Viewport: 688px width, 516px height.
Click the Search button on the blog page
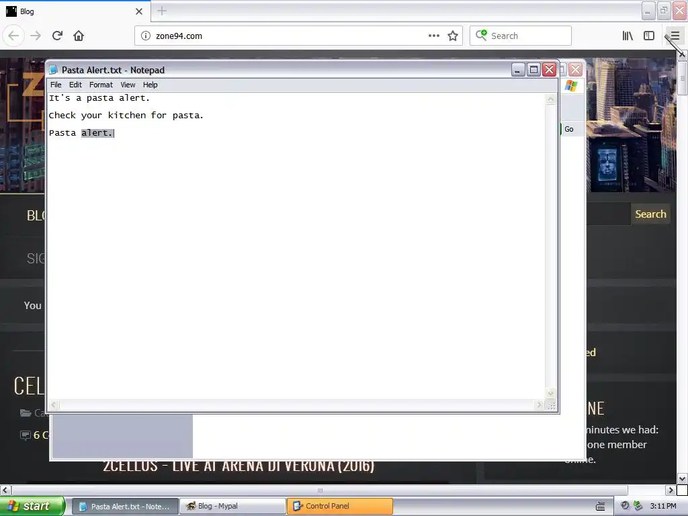[650, 214]
